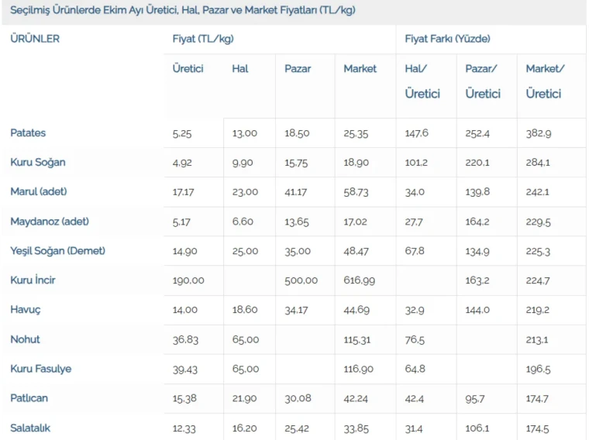Select the 382,9 value in Patates row
This screenshot has height=440, width=589.
click(x=539, y=133)
